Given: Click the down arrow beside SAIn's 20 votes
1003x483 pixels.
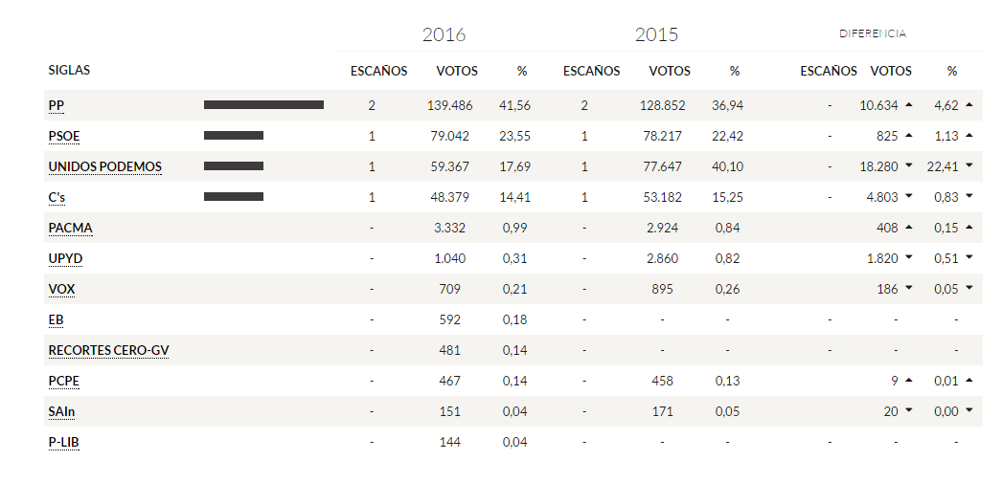Looking at the screenshot, I should coord(908,411).
